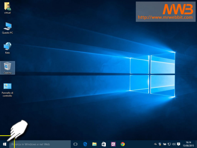Viewport: 197px width, 148px height.
Task: Open the Start menu Windows button
Action: 5,144
